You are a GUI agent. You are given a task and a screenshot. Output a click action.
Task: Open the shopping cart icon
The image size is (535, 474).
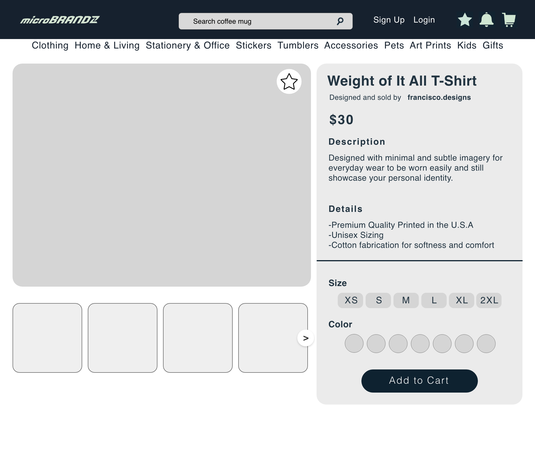(x=509, y=20)
